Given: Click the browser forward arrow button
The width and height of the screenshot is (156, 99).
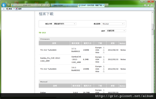Looking at the screenshot, I should (x=9, y=5).
